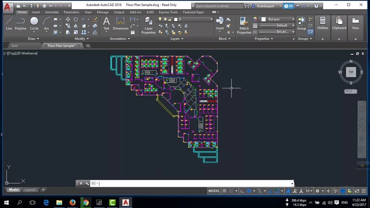The image size is (370, 208).
Task: Click the white ByLayer color swatch
Action: coord(264,19)
